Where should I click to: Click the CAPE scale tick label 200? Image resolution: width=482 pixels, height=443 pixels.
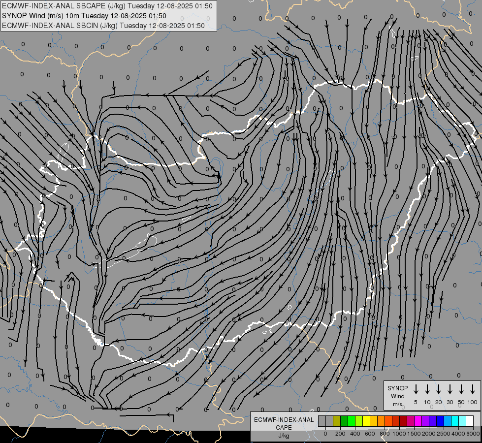click(340, 434)
